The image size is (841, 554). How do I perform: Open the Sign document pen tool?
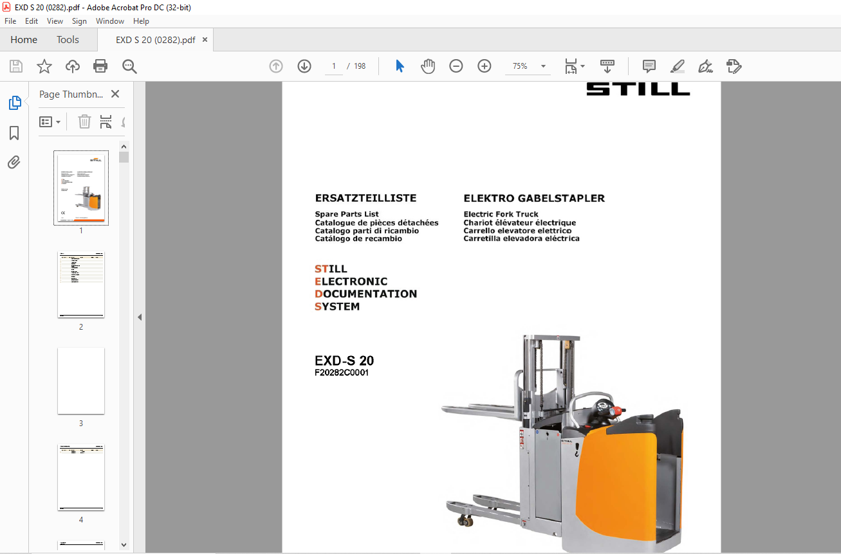706,66
